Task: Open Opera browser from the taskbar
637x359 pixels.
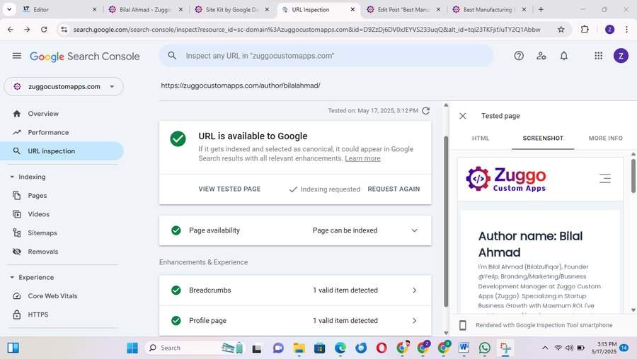Action: [x=381, y=348]
